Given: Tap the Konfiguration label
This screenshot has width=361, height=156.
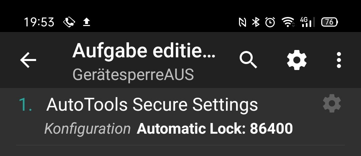Looking at the screenshot, I should tap(88, 129).
